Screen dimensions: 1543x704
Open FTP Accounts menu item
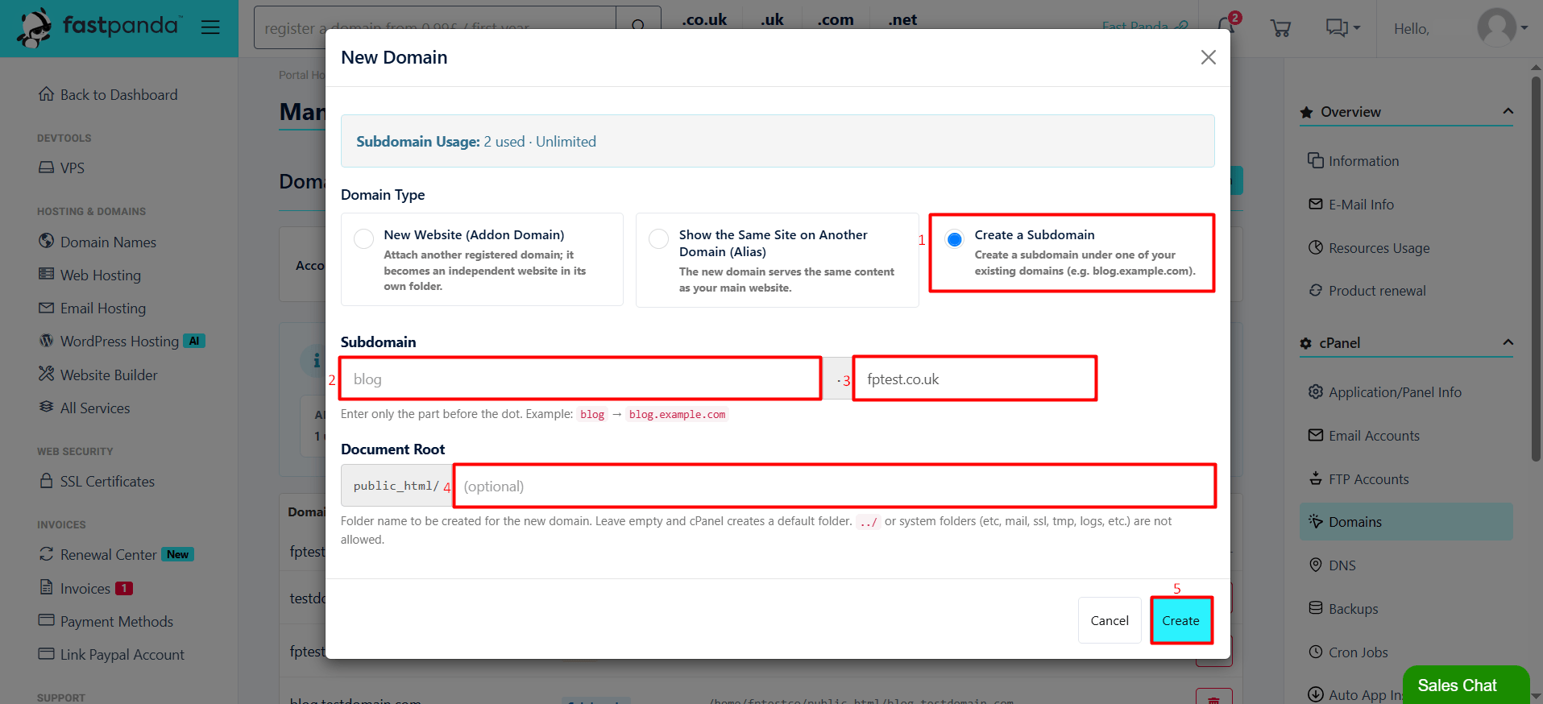pyautogui.click(x=1368, y=479)
